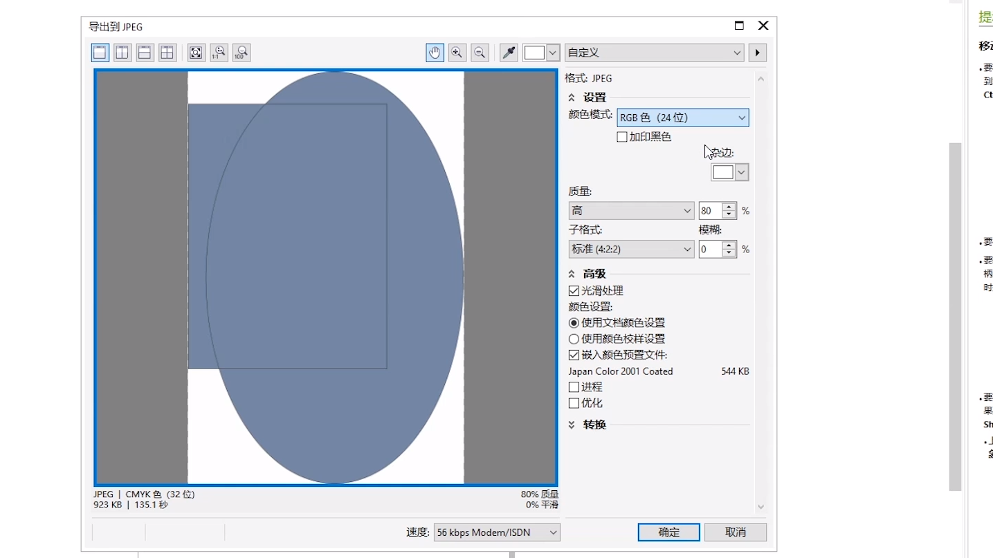Click the JPEG export preview image
Viewport: 993px width, 558px height.
pos(326,278)
